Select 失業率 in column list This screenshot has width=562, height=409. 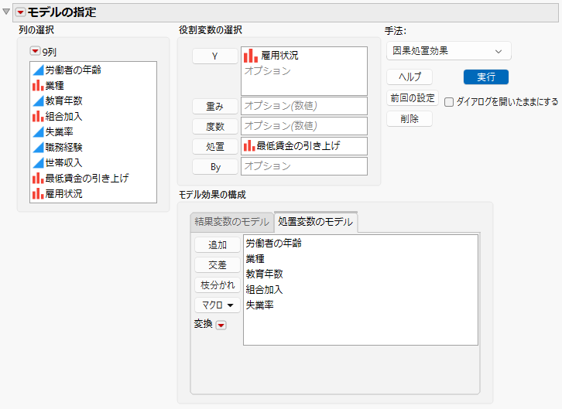click(59, 131)
